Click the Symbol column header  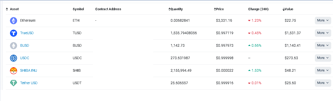(x=78, y=9)
